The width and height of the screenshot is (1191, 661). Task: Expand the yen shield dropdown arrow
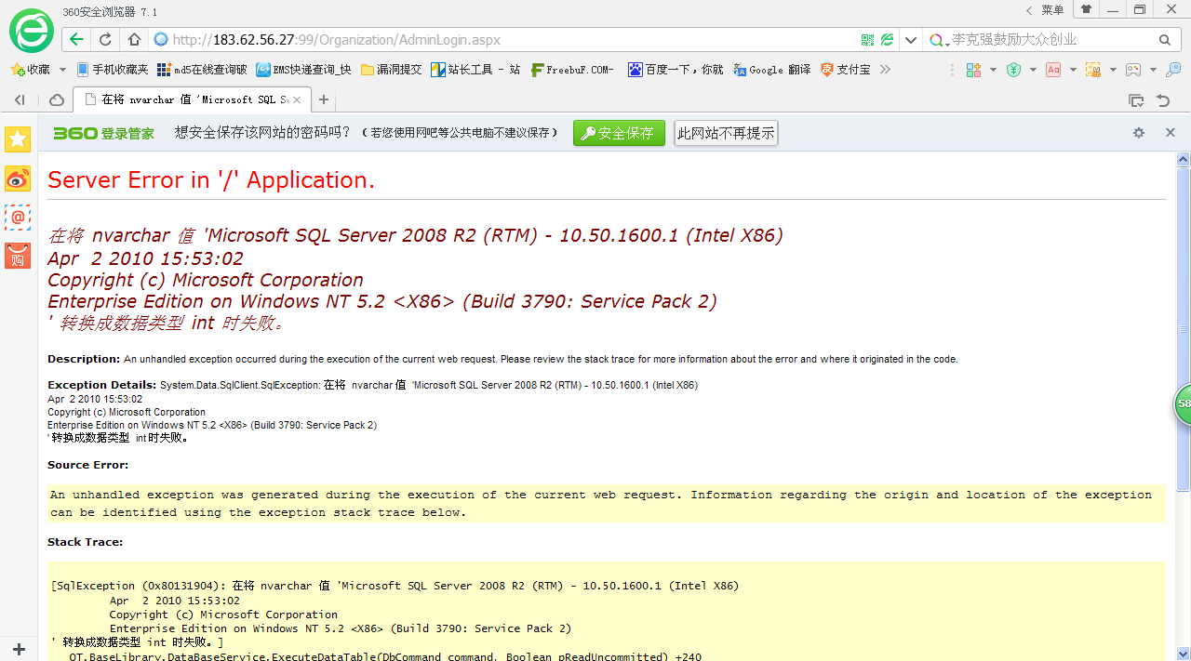(1033, 70)
